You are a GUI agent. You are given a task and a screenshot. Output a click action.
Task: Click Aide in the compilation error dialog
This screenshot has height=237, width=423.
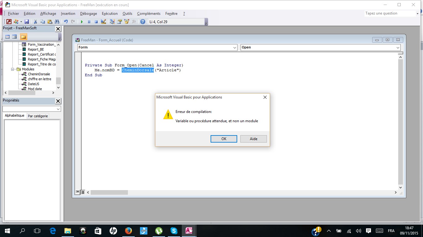point(254,139)
